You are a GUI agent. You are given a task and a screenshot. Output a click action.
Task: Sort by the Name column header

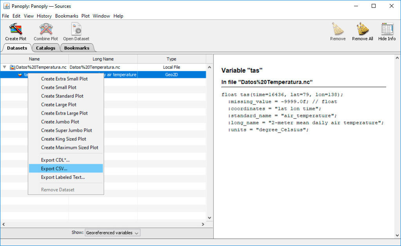pyautogui.click(x=34, y=59)
